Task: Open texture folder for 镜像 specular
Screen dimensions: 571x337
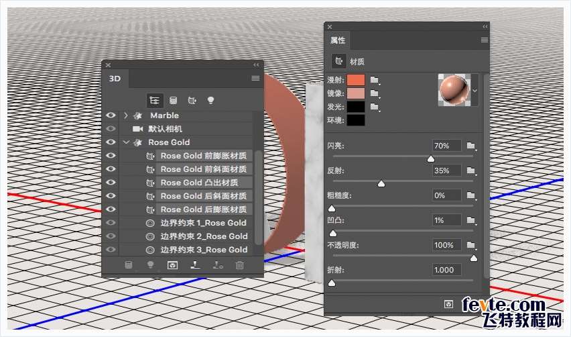Action: point(375,93)
